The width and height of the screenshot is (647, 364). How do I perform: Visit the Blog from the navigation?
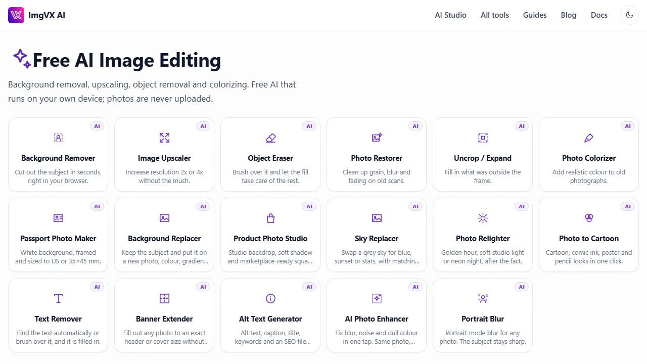click(569, 15)
